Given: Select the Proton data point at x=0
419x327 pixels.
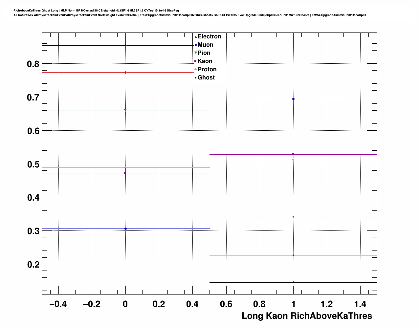Looking at the screenshot, I should coord(125,167).
